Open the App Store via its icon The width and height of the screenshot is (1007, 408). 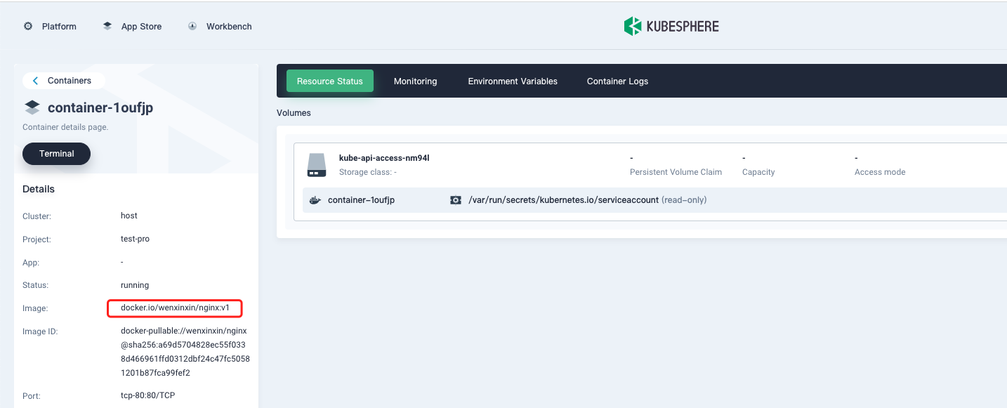click(x=107, y=25)
